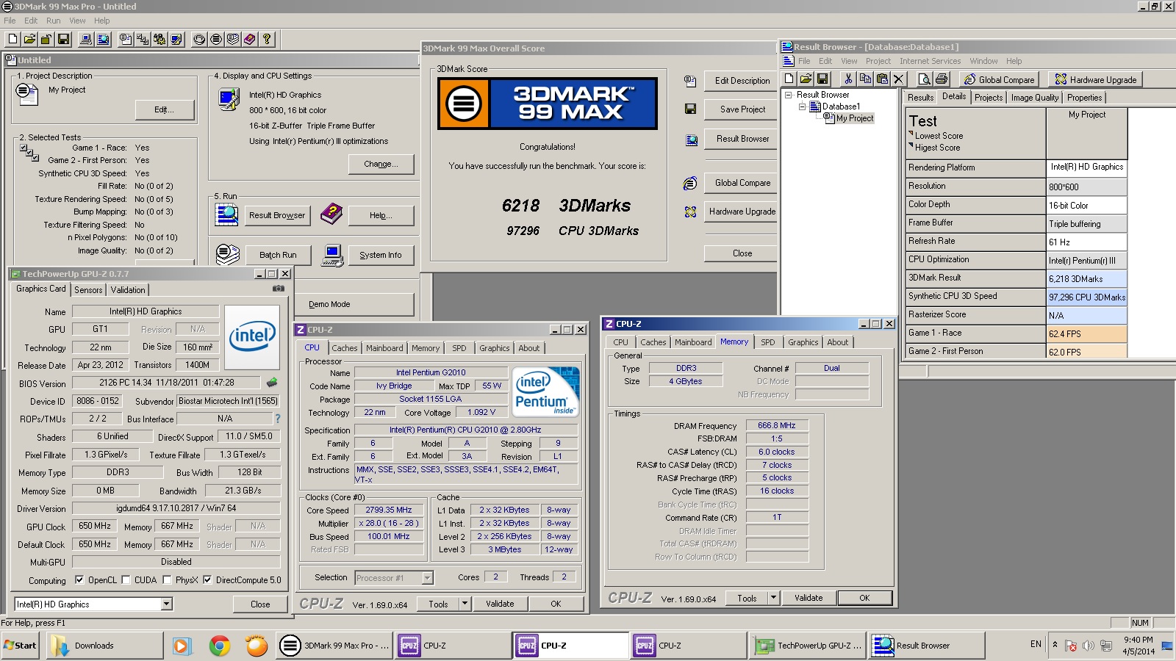Screen dimensions: 1176x661
Task: Collapse the Result Browser tree root node
Action: (789, 95)
